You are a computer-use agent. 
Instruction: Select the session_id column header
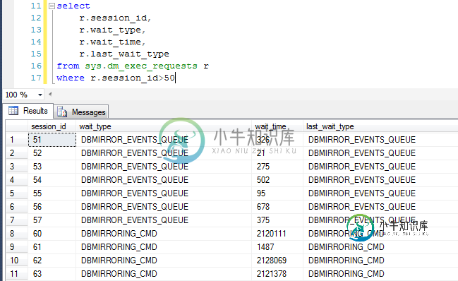click(x=52, y=126)
